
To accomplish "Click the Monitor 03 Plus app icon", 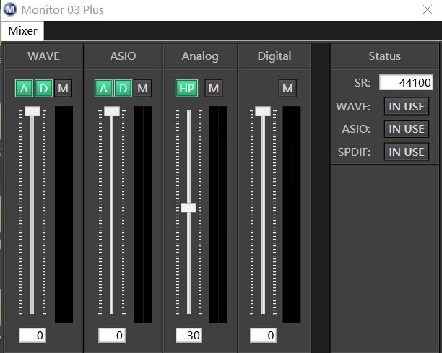I will pyautogui.click(x=10, y=10).
